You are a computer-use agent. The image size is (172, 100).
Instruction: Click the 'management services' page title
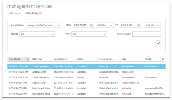(30, 6)
